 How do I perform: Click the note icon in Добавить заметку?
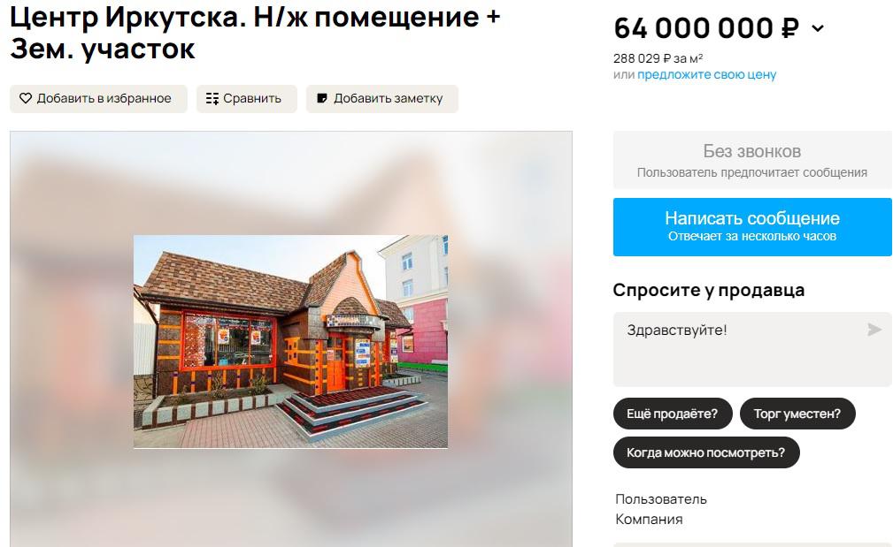click(322, 98)
